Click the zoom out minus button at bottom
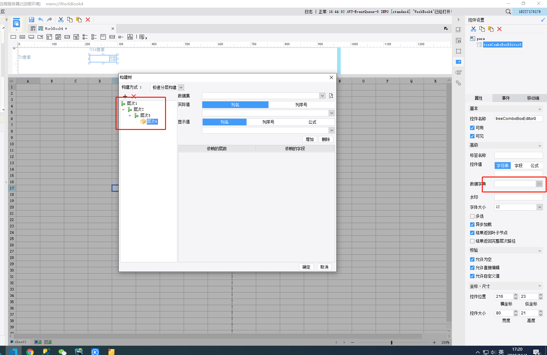547x355 pixels. pyautogui.click(x=352, y=342)
